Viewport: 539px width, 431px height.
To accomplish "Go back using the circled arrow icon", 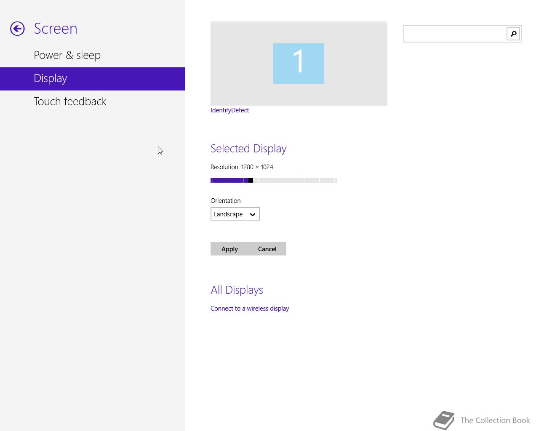I will [x=17, y=29].
